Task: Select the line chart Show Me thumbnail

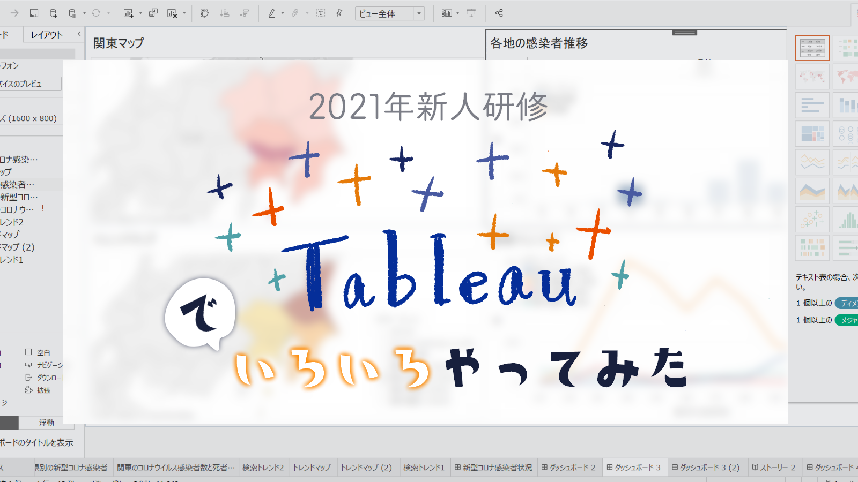Action: (x=812, y=162)
